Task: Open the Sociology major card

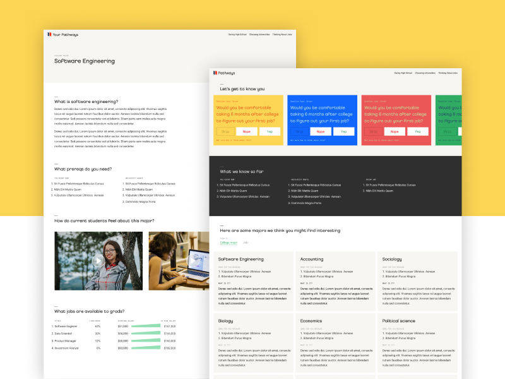Action: pos(417,281)
